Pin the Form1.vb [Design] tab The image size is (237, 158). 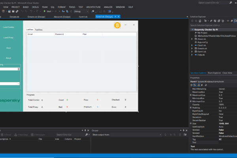(115, 17)
